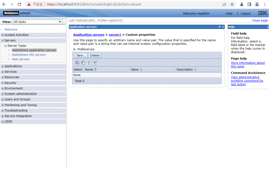Sort table by Name column arrows
Viewport: 269px width, 169px height.
(x=96, y=70)
